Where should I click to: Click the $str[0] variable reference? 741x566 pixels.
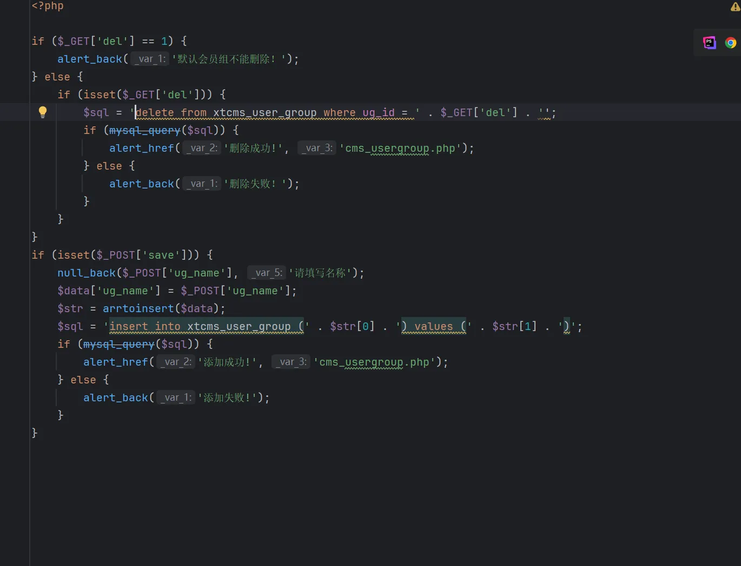(x=352, y=326)
